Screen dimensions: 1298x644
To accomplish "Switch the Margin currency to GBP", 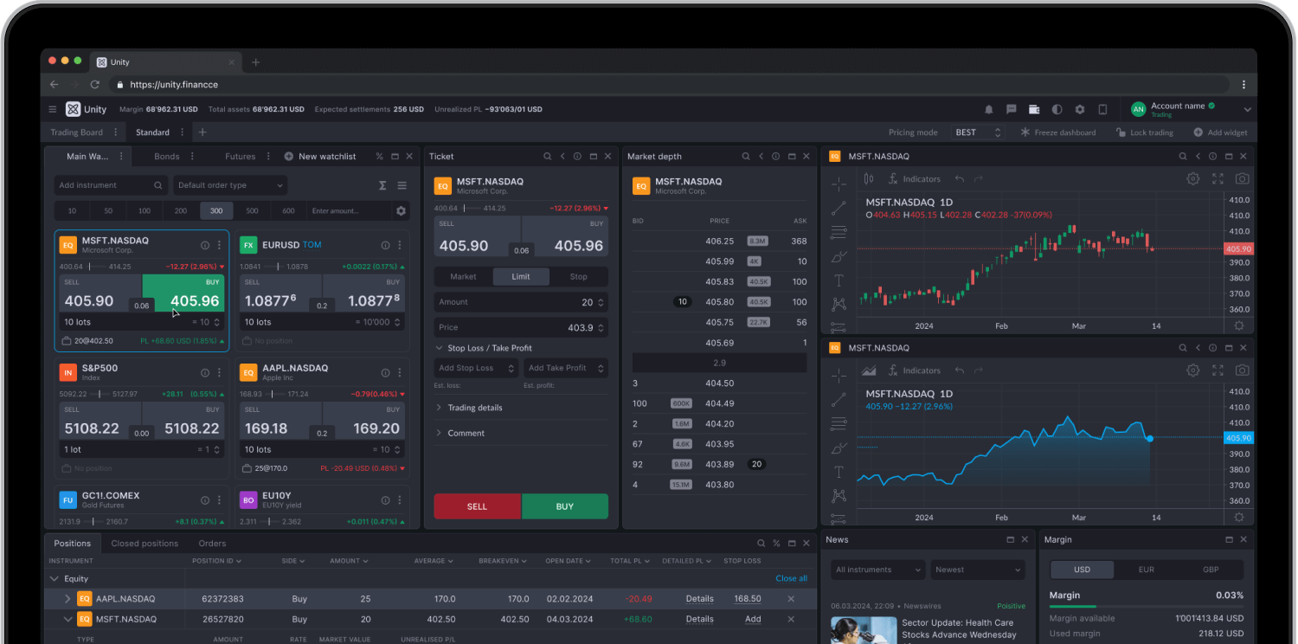I will 1211,570.
